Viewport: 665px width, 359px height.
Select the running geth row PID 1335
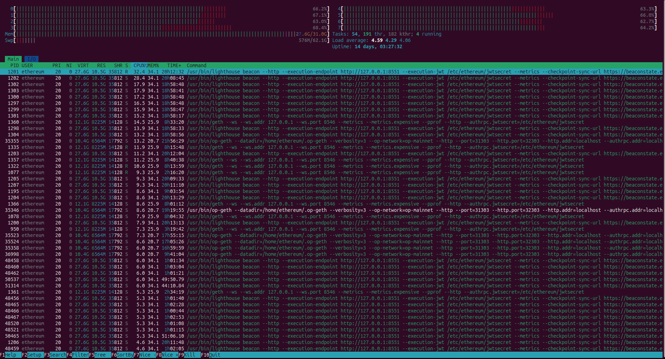click(x=332, y=147)
